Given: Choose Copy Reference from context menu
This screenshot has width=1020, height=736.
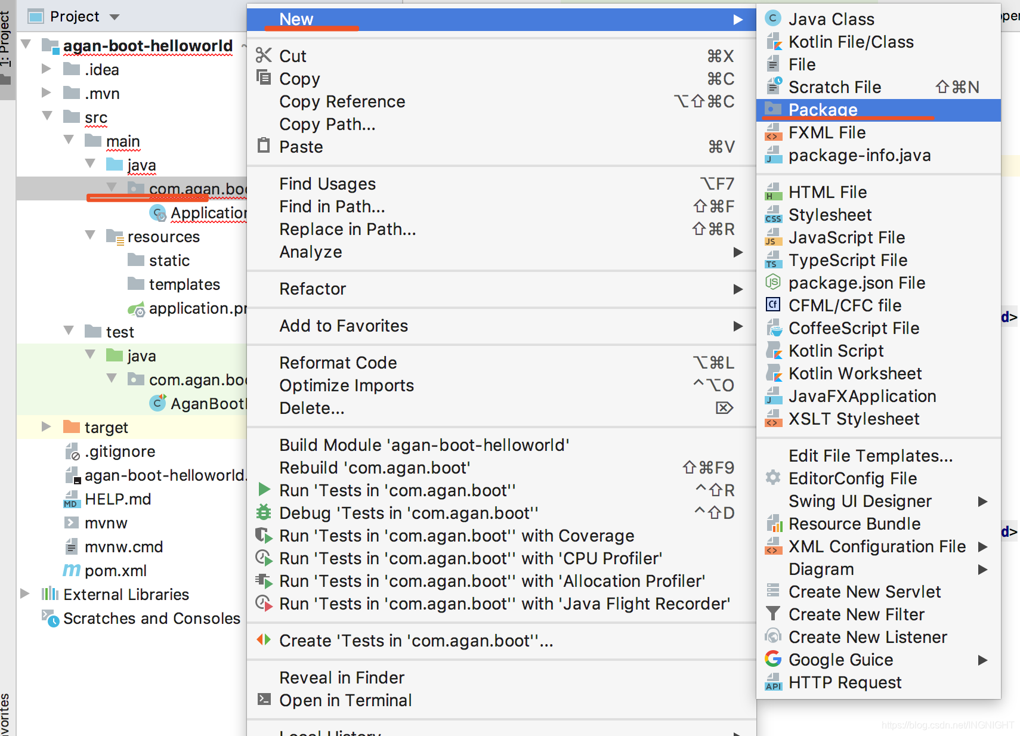Looking at the screenshot, I should click(501, 101).
